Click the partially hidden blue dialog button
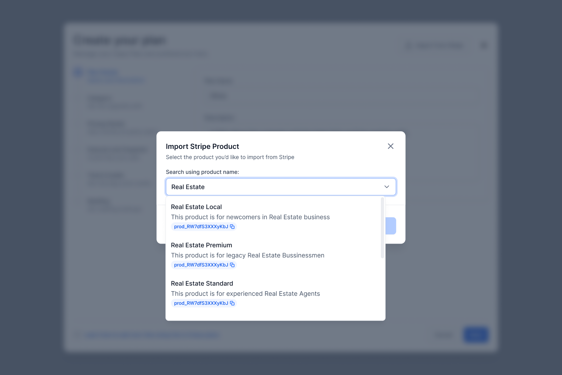 391,226
